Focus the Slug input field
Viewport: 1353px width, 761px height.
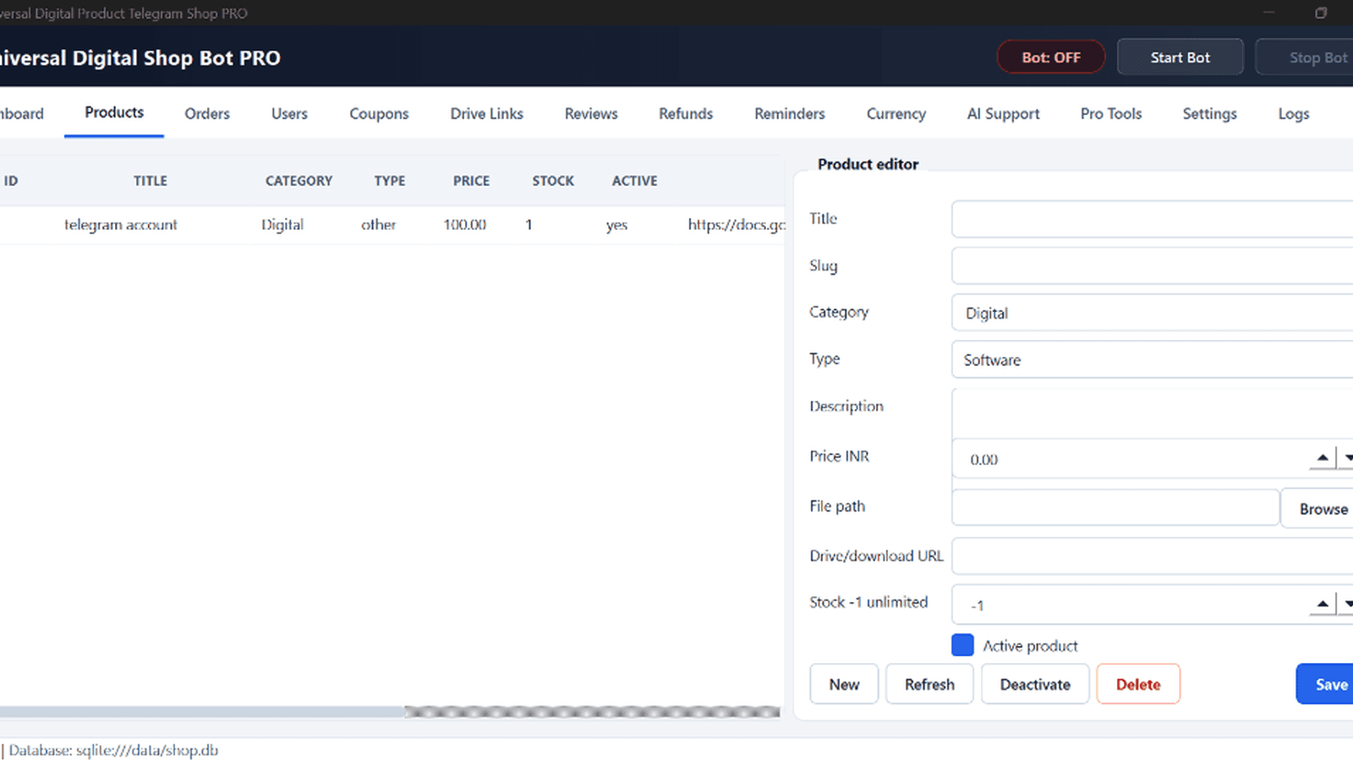1153,266
